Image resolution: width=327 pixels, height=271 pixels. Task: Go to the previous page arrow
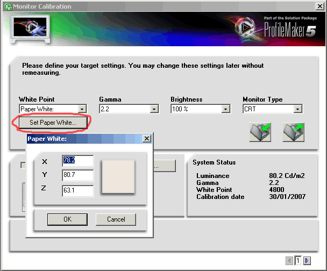pos(290,261)
